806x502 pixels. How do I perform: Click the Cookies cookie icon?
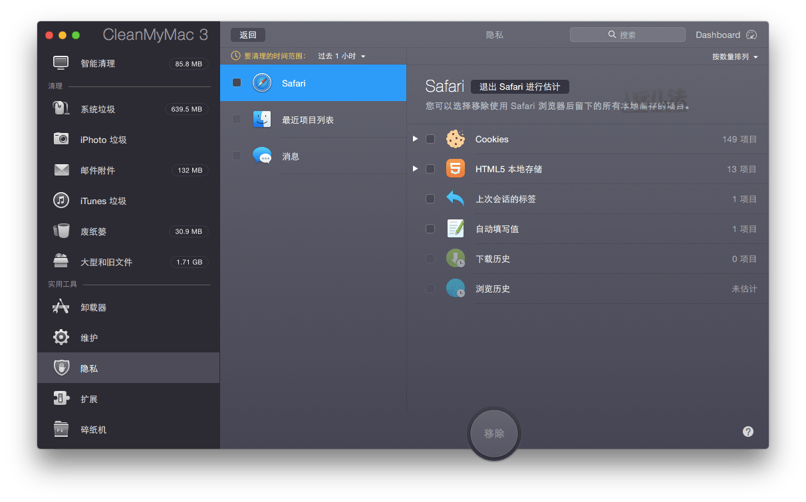tap(456, 139)
